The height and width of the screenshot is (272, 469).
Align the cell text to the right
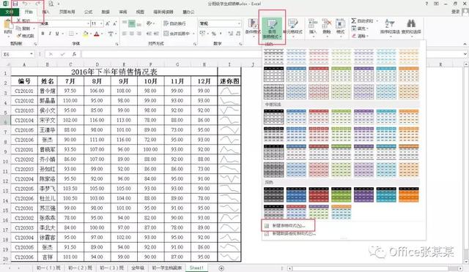139,34
